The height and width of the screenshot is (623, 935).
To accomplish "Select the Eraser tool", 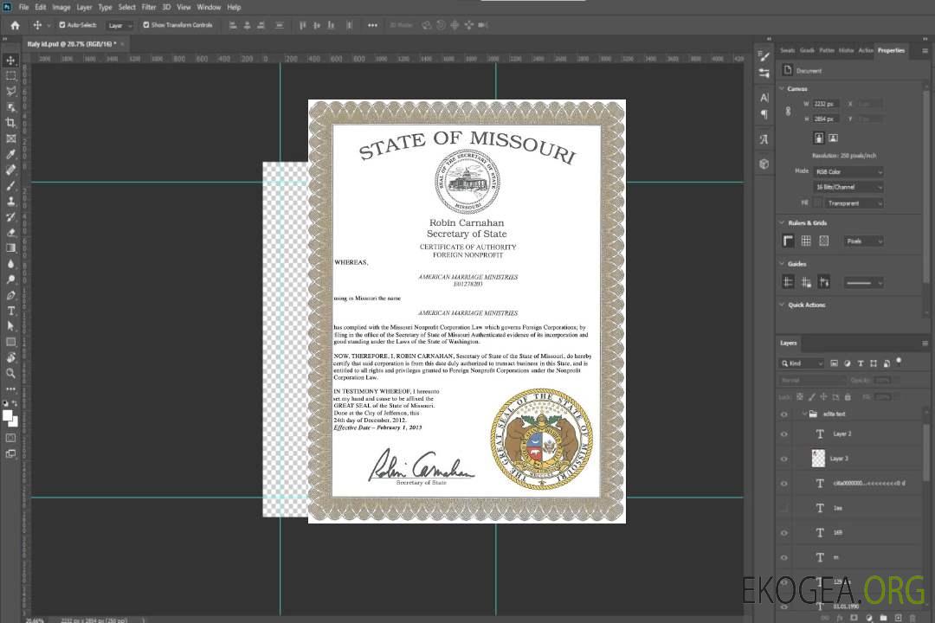I will pyautogui.click(x=10, y=233).
